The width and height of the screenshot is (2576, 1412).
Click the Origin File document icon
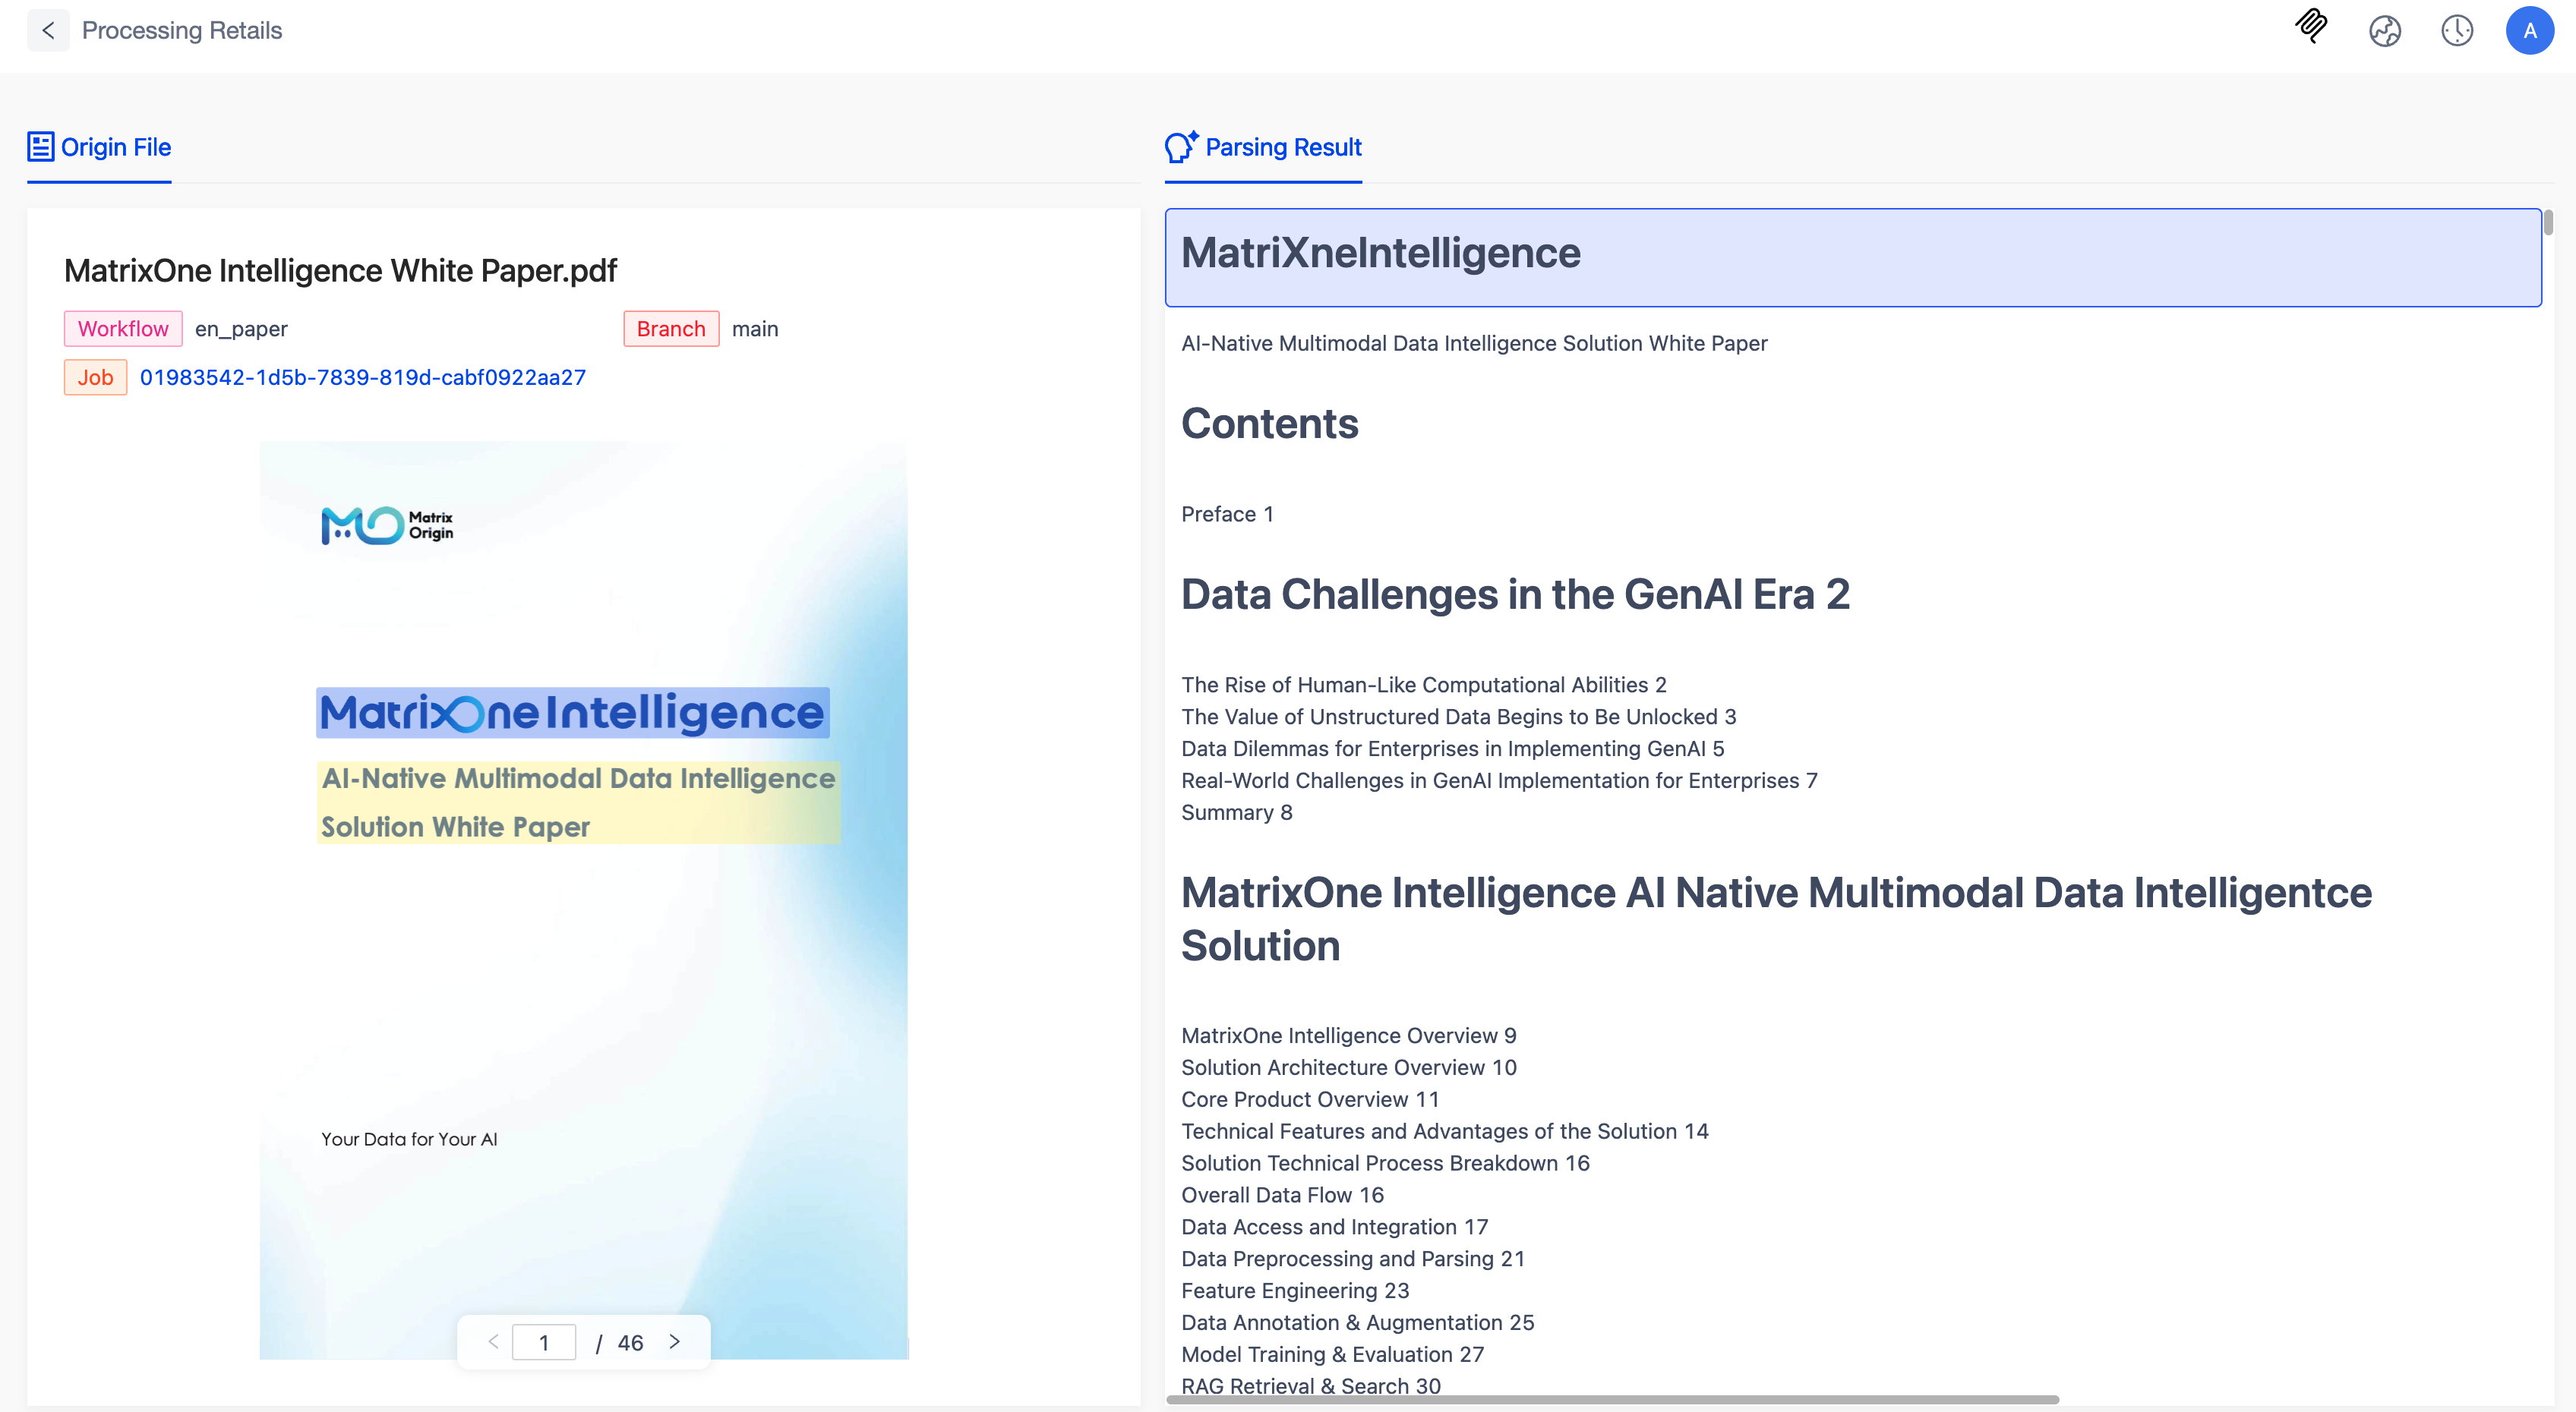point(40,146)
